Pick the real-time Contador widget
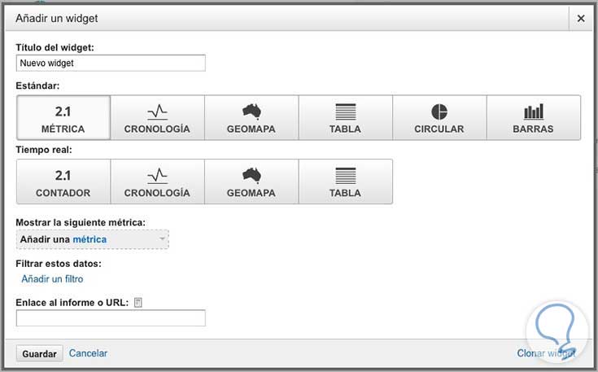598x372 pixels. click(63, 182)
